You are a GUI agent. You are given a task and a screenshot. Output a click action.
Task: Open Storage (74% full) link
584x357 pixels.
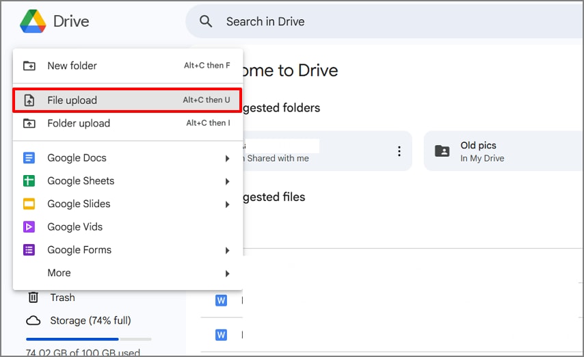pos(90,320)
